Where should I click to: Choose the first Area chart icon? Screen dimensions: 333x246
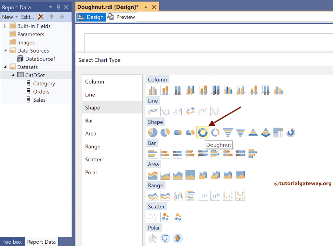(153, 175)
